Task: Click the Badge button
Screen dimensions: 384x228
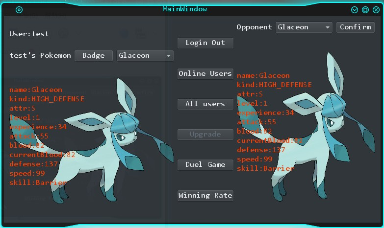Action: pos(94,56)
